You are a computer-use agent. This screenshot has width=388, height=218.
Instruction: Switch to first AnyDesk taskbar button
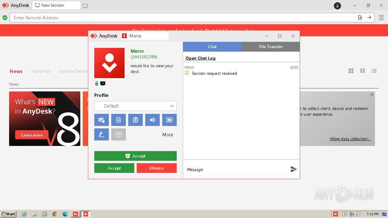point(75,214)
